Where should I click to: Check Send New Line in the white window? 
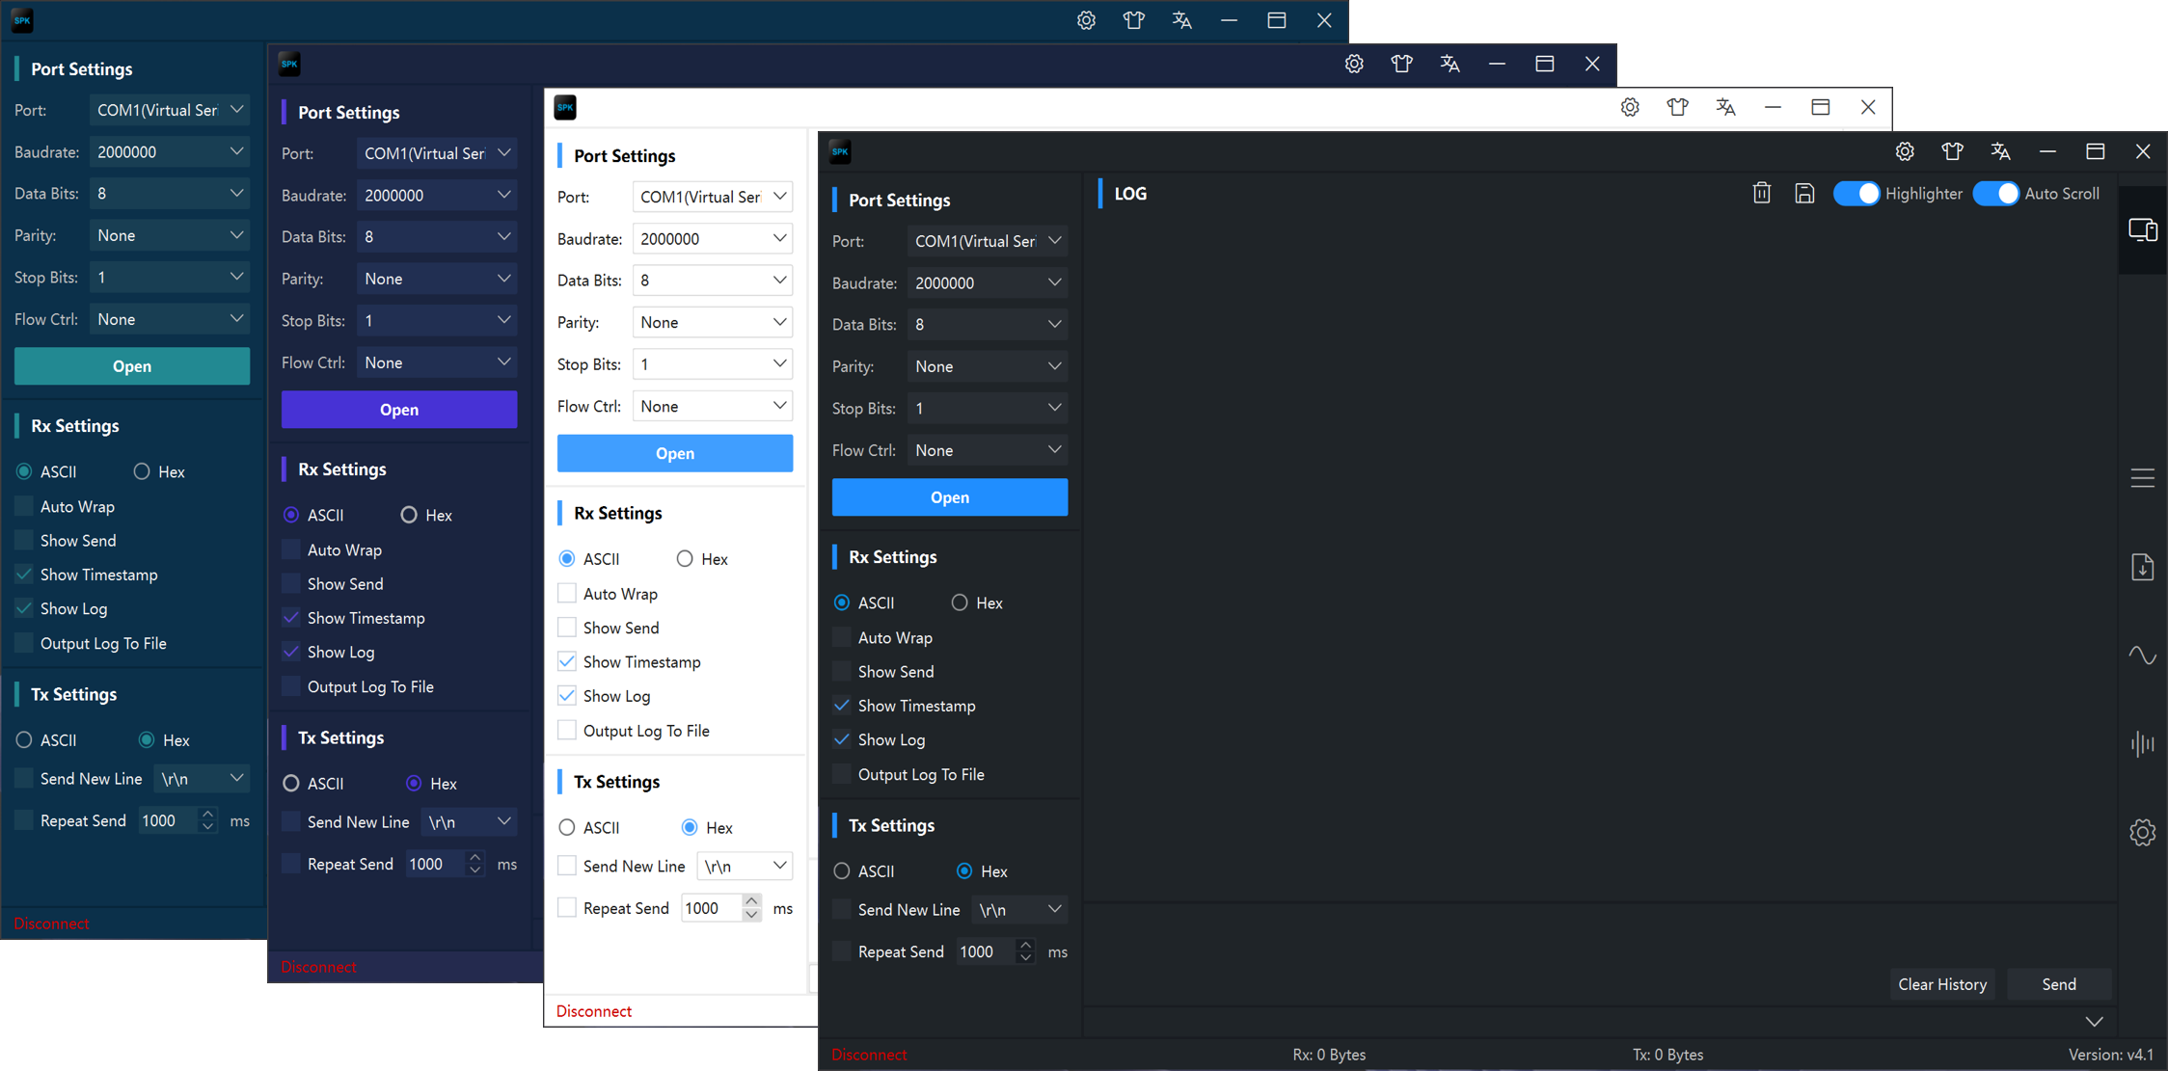coord(567,866)
